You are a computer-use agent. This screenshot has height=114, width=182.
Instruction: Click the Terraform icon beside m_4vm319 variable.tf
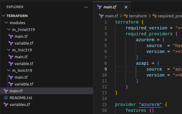point(11,84)
